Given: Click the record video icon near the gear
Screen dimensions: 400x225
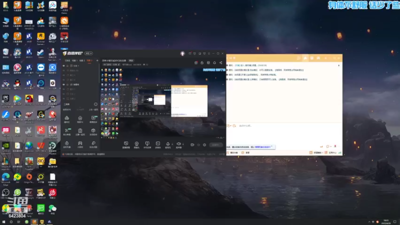Looking at the screenshot, I should tap(192, 145).
